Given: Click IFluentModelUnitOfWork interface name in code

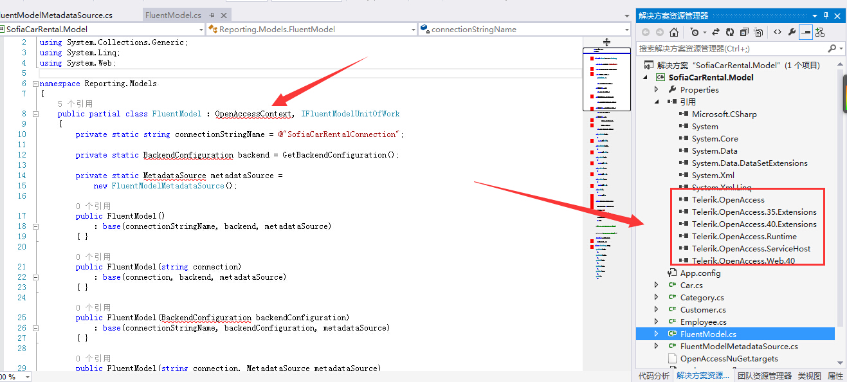Looking at the screenshot, I should (x=350, y=114).
